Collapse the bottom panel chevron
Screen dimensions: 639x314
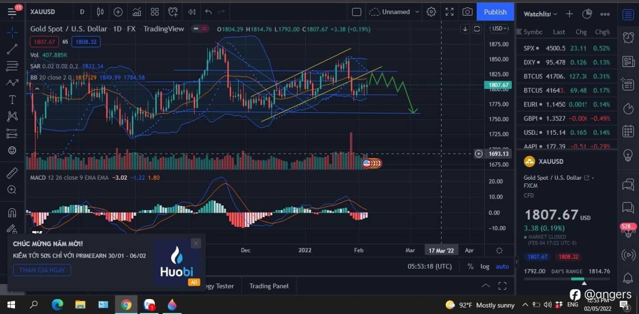[x=485, y=286]
